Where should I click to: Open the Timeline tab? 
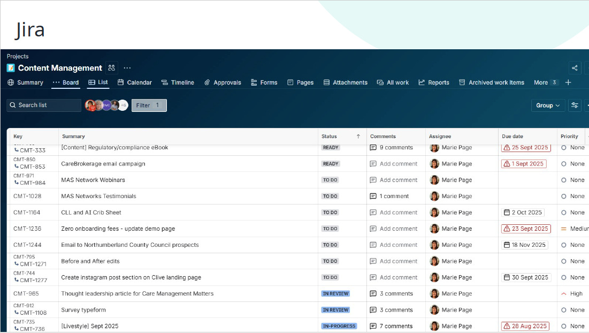point(178,82)
